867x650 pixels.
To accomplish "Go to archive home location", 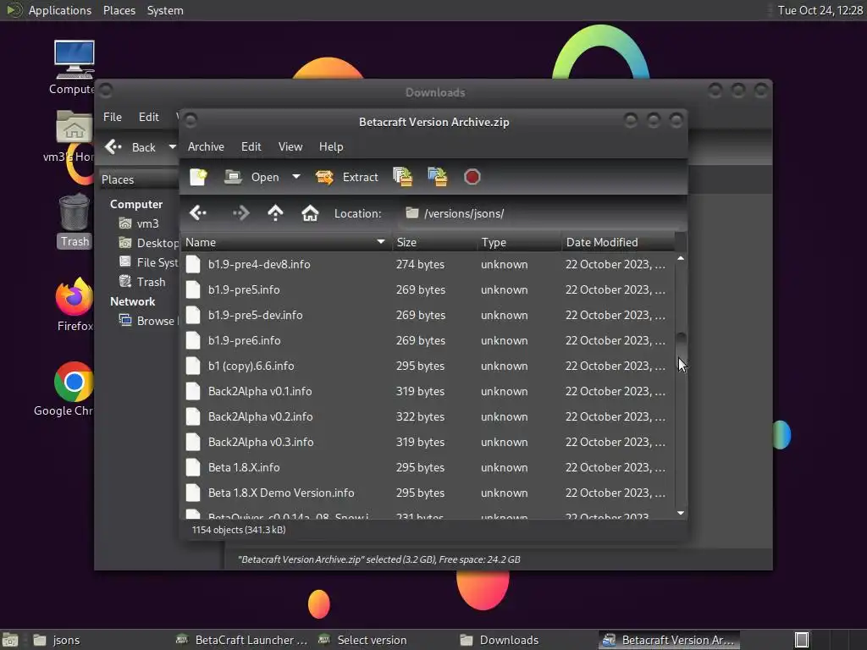I will (310, 212).
